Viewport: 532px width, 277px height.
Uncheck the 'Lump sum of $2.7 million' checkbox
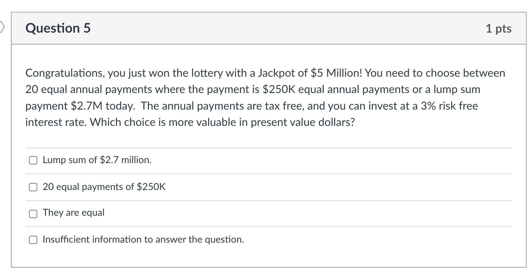33,161
